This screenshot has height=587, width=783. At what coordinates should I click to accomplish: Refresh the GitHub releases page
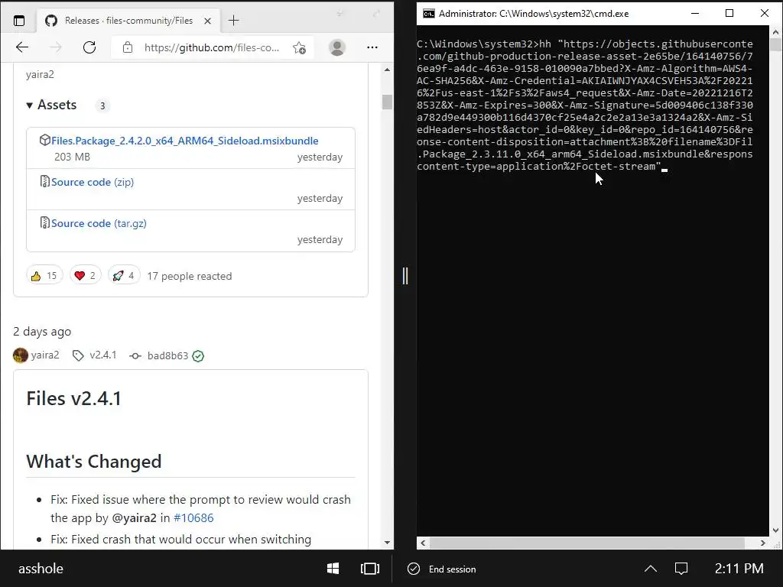point(89,47)
